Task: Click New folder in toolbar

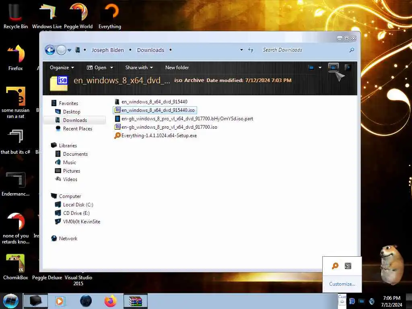Action: [177, 68]
